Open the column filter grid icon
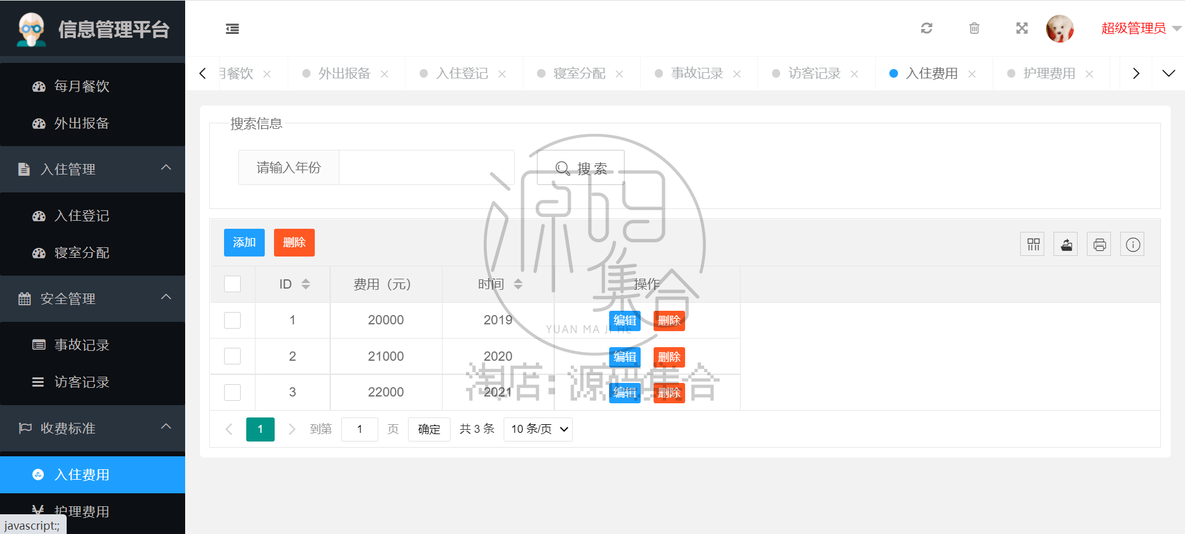Screen dimensions: 1185x534 click(1033, 245)
